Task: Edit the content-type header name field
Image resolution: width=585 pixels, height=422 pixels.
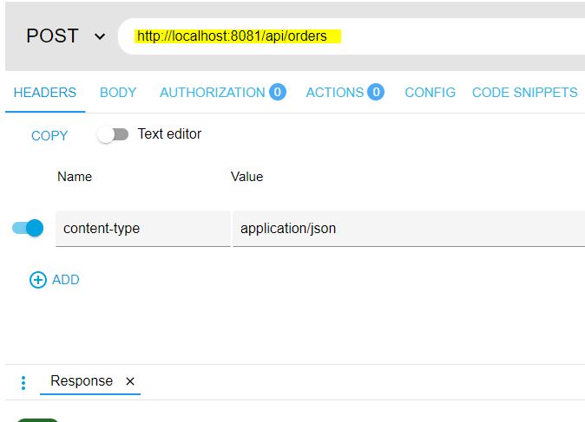Action: point(142,229)
